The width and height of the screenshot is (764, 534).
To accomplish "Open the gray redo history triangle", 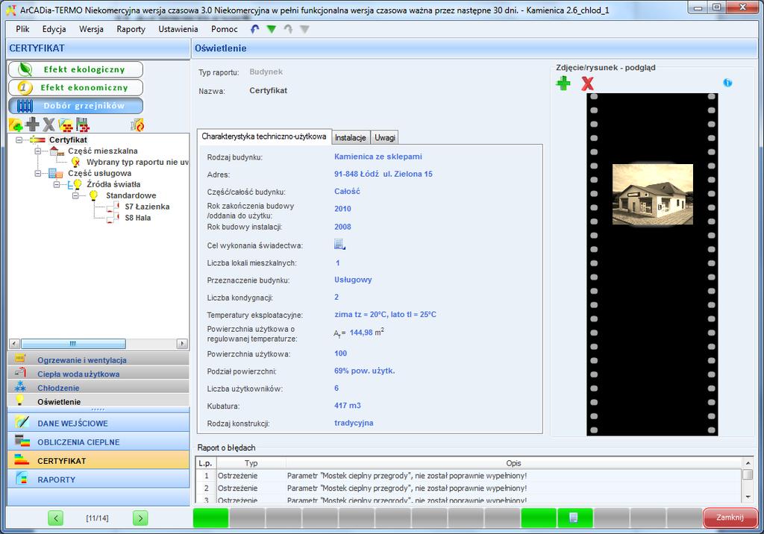I will (x=304, y=29).
